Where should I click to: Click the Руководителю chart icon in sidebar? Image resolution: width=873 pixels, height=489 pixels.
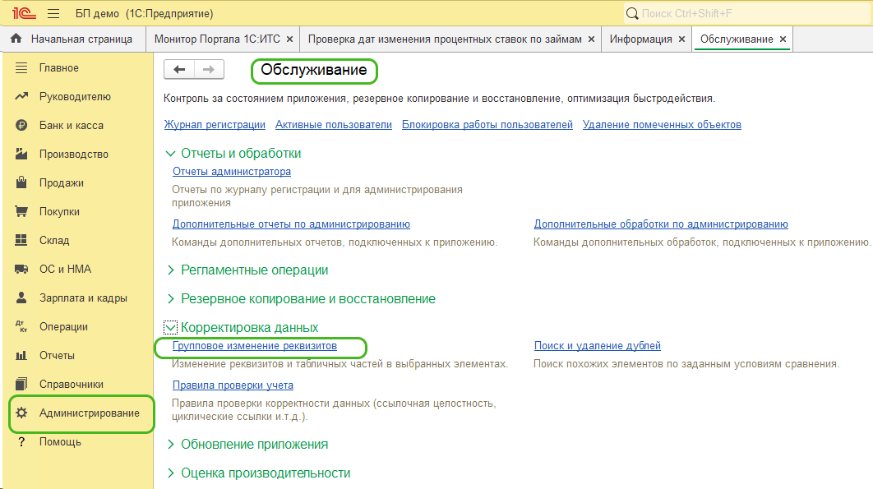tap(22, 97)
